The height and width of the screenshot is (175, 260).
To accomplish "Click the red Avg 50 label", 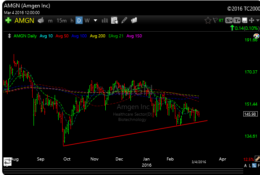I will pos(62,36).
